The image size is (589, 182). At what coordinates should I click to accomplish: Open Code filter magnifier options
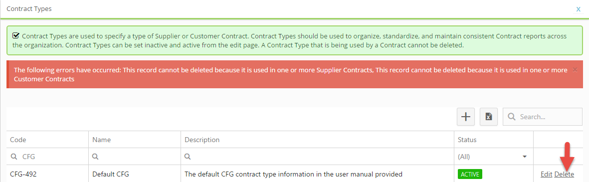tap(14, 157)
